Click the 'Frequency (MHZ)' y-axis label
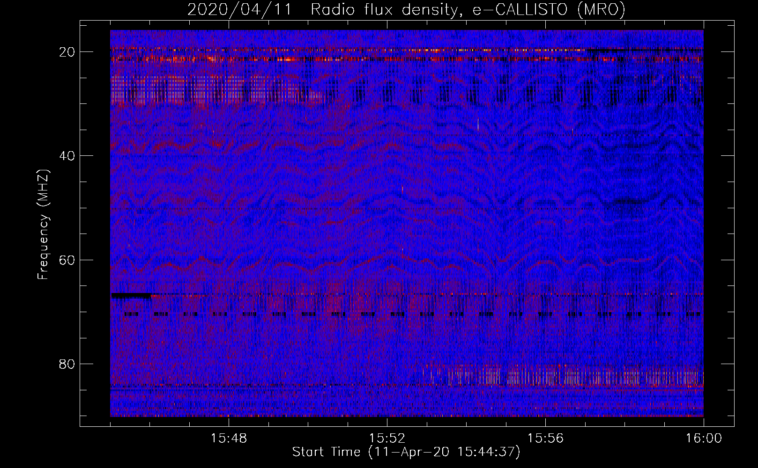Image resolution: width=758 pixels, height=468 pixels. 43,225
